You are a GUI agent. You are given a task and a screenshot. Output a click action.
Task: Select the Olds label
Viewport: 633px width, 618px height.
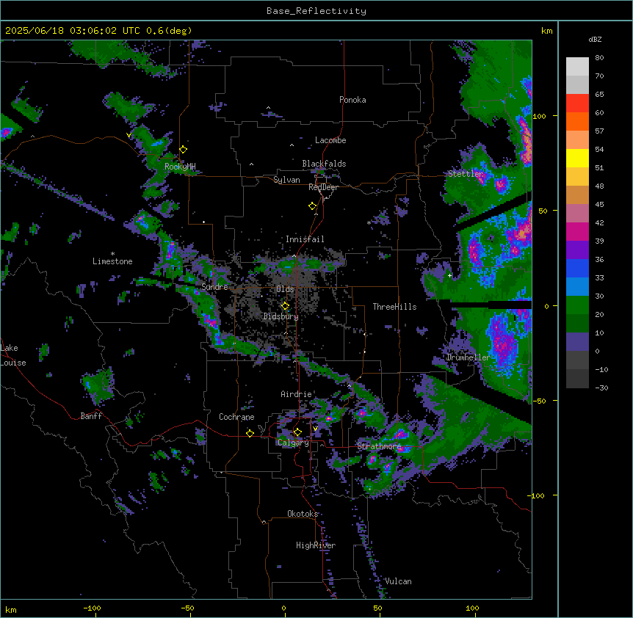[285, 289]
